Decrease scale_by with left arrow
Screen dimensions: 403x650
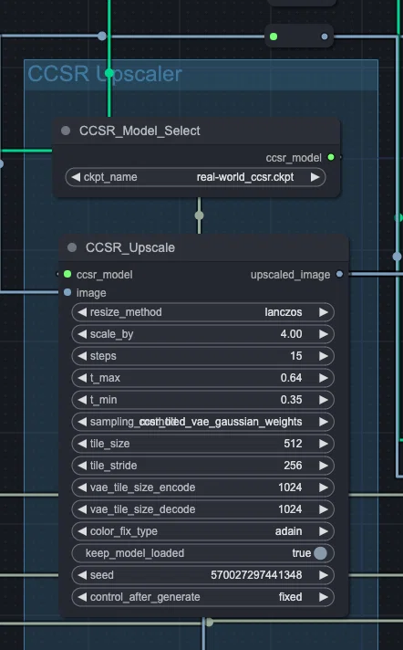(x=82, y=334)
